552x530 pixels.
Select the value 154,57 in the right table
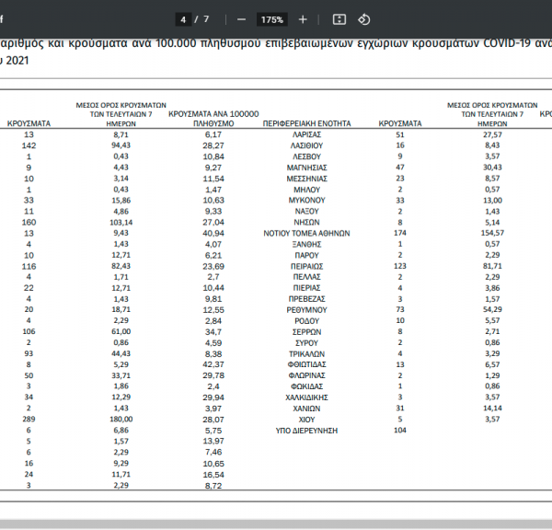click(492, 233)
